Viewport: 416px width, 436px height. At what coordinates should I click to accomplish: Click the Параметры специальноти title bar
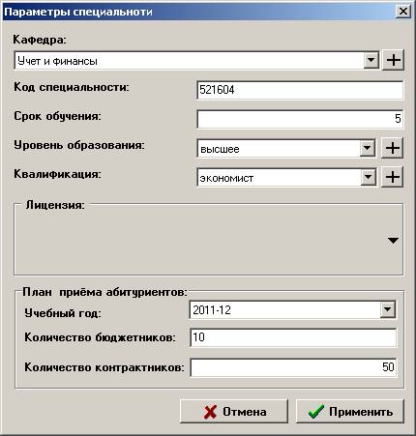(x=200, y=12)
